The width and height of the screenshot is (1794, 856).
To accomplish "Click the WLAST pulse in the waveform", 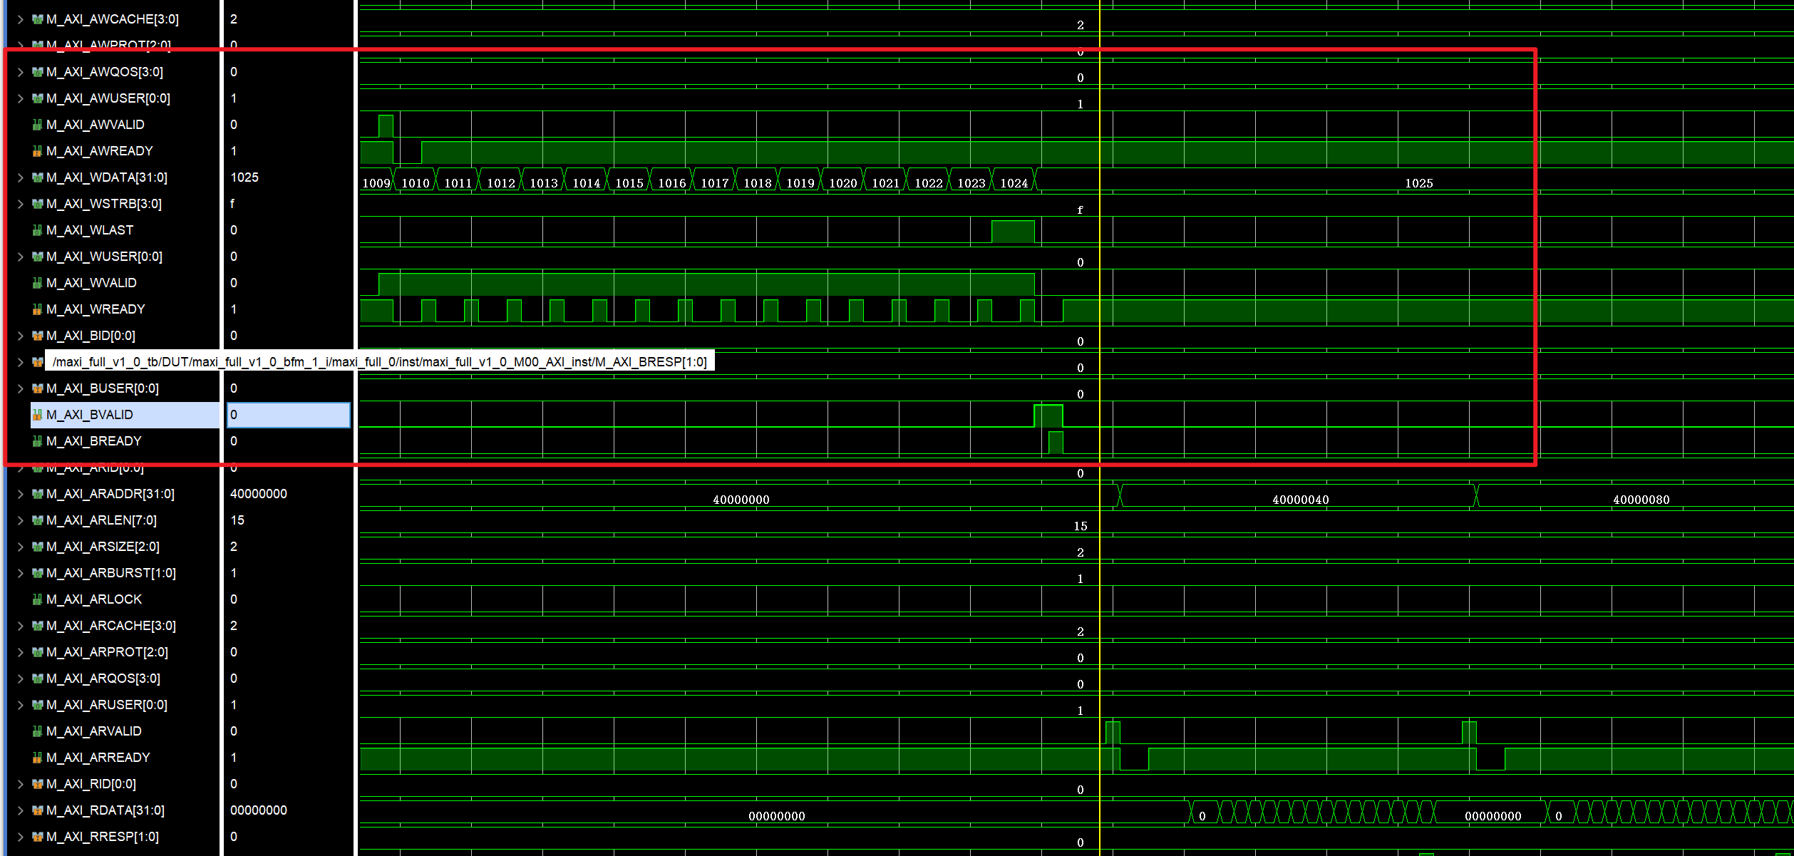I will (x=1013, y=232).
